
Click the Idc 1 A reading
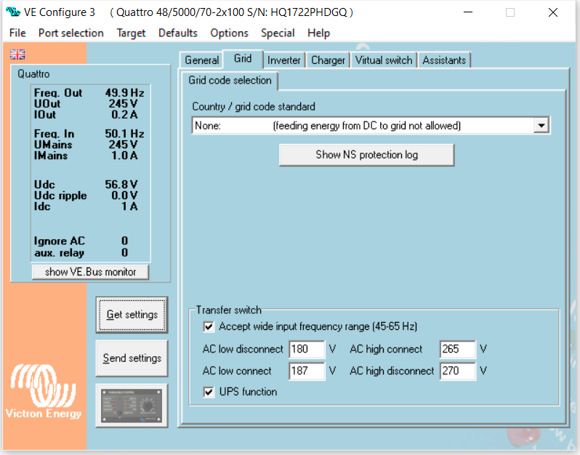tap(86, 206)
